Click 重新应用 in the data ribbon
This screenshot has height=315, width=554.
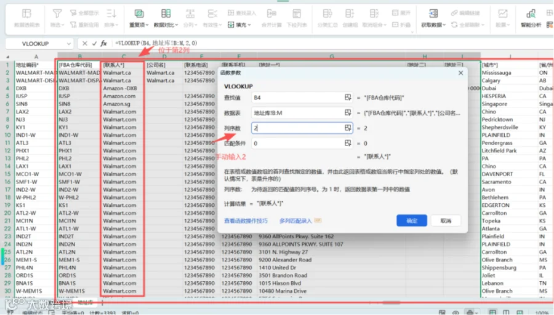coord(84,25)
